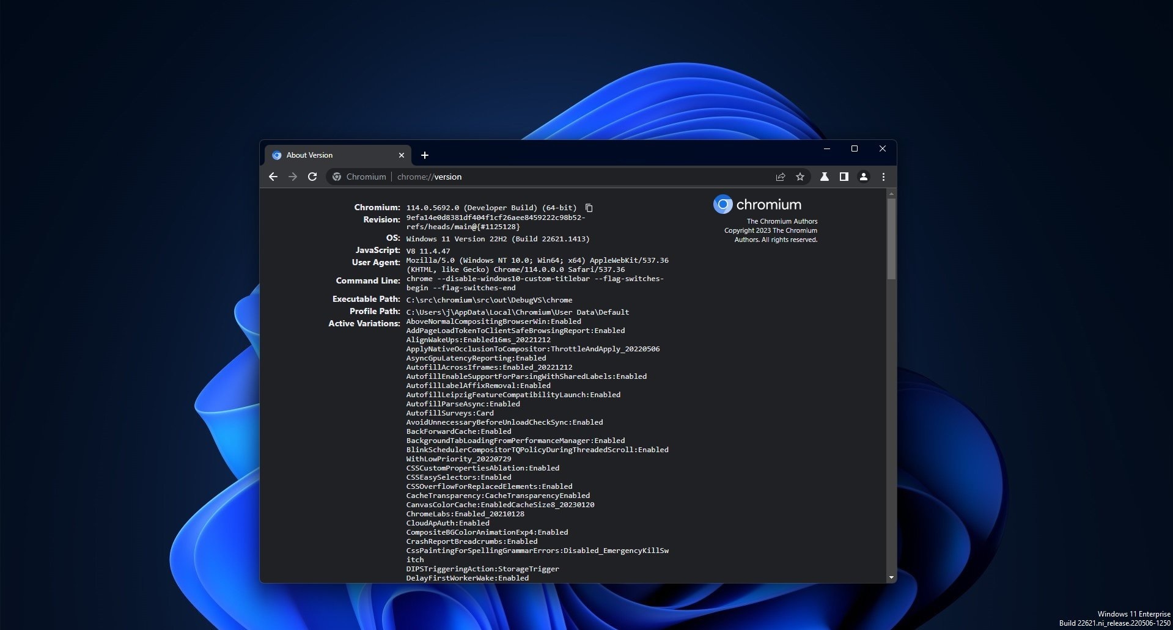
Task: Click the Chromium logo on the page
Action: coord(723,204)
